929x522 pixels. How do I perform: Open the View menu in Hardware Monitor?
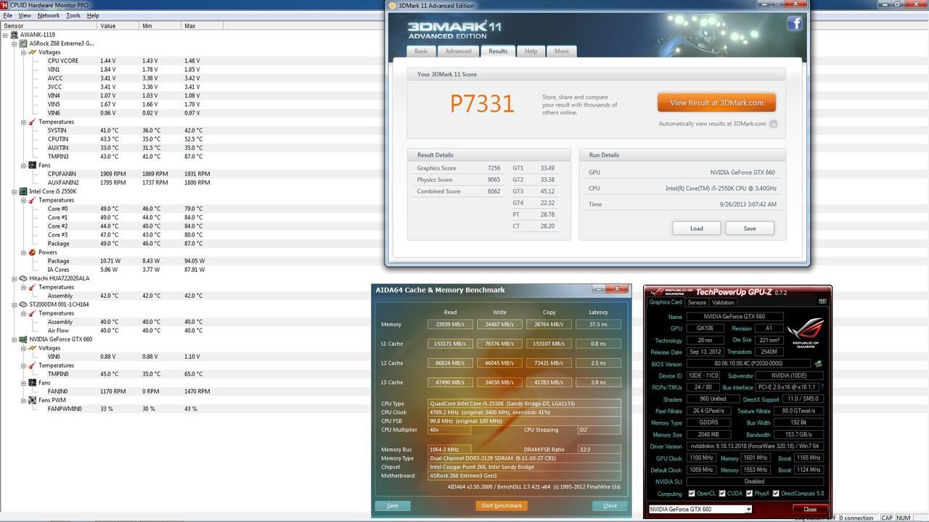25,15
